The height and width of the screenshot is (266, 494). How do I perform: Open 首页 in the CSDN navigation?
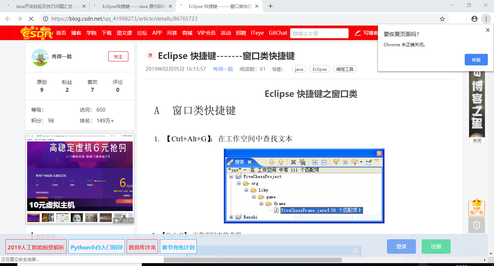coord(61,33)
